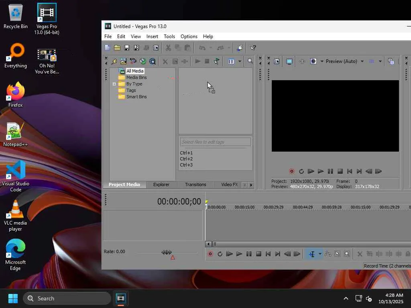
Task: Open the Insert menu
Action: (152, 36)
